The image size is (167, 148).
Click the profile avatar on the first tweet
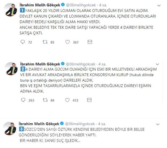point(11,10)
